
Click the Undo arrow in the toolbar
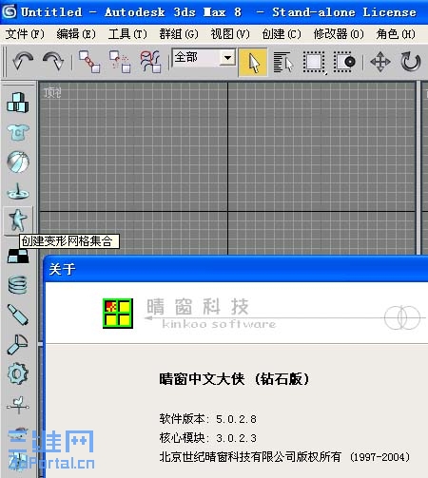[x=23, y=62]
